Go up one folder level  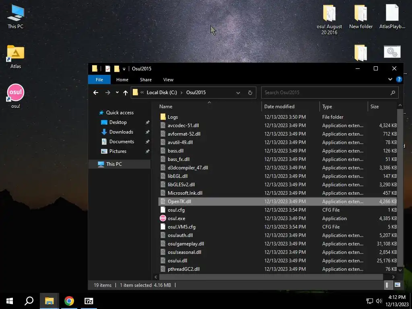126,93
